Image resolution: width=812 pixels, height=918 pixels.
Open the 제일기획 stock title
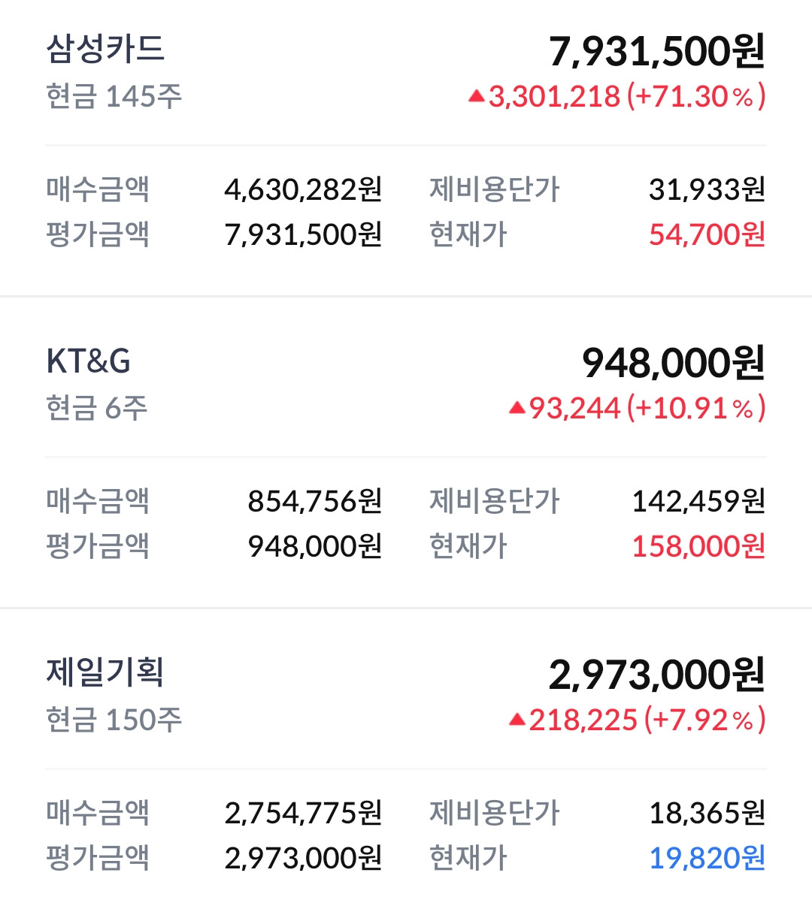point(105,672)
